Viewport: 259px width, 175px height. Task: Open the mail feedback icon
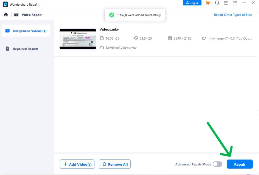[226, 3]
